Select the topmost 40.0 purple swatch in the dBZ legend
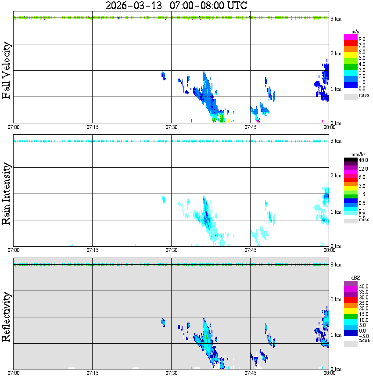This screenshot has height=381, width=373. point(351,284)
